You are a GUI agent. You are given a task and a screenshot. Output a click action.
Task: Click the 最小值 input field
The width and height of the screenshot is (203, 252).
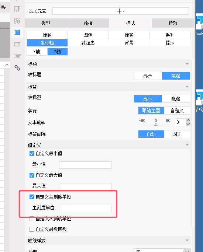coord(85,165)
